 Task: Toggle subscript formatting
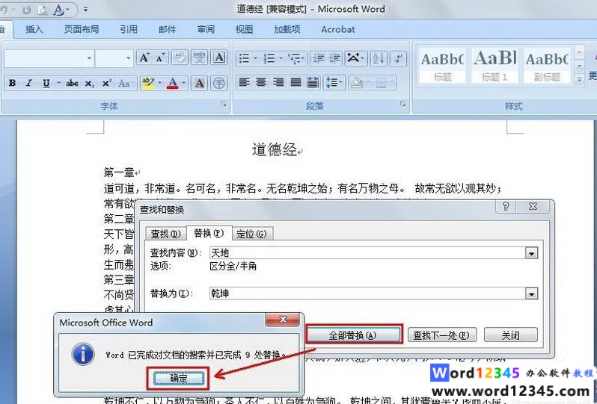click(x=90, y=83)
